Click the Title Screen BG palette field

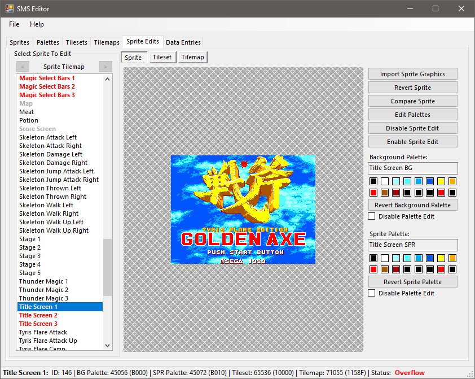tap(412, 168)
